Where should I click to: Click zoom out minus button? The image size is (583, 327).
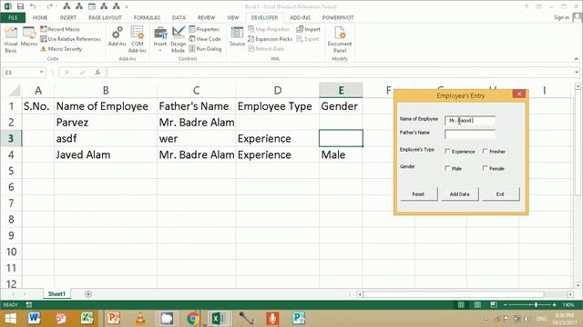(506, 305)
